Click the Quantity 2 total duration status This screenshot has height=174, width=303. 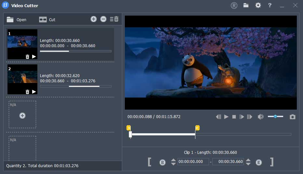(42, 166)
